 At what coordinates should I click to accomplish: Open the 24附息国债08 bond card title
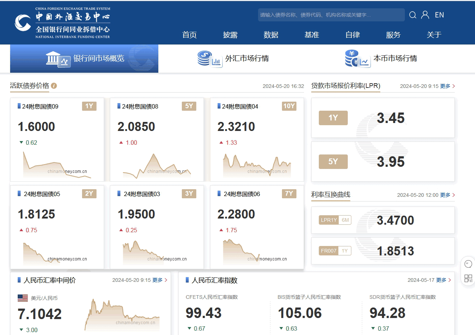coord(140,106)
